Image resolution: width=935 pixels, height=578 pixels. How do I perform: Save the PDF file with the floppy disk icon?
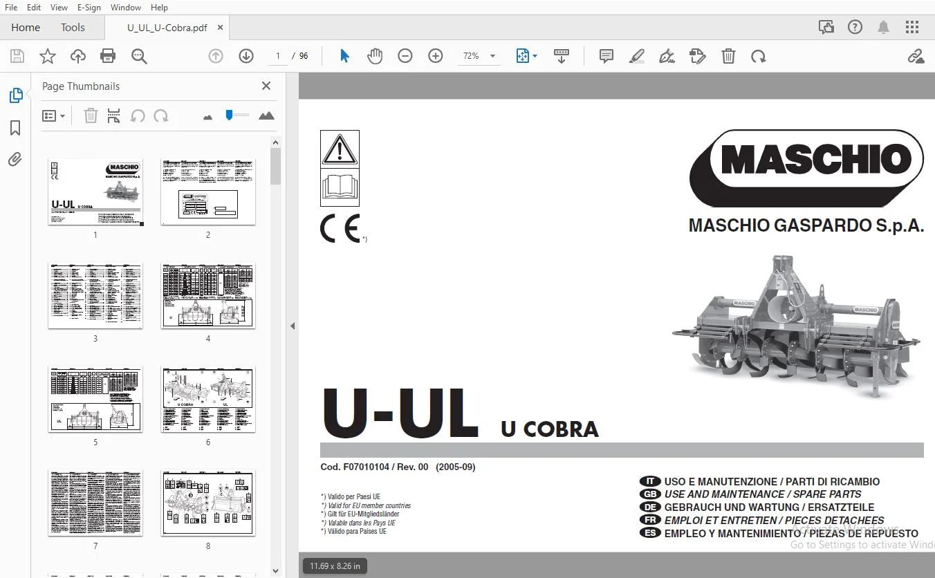(x=17, y=56)
